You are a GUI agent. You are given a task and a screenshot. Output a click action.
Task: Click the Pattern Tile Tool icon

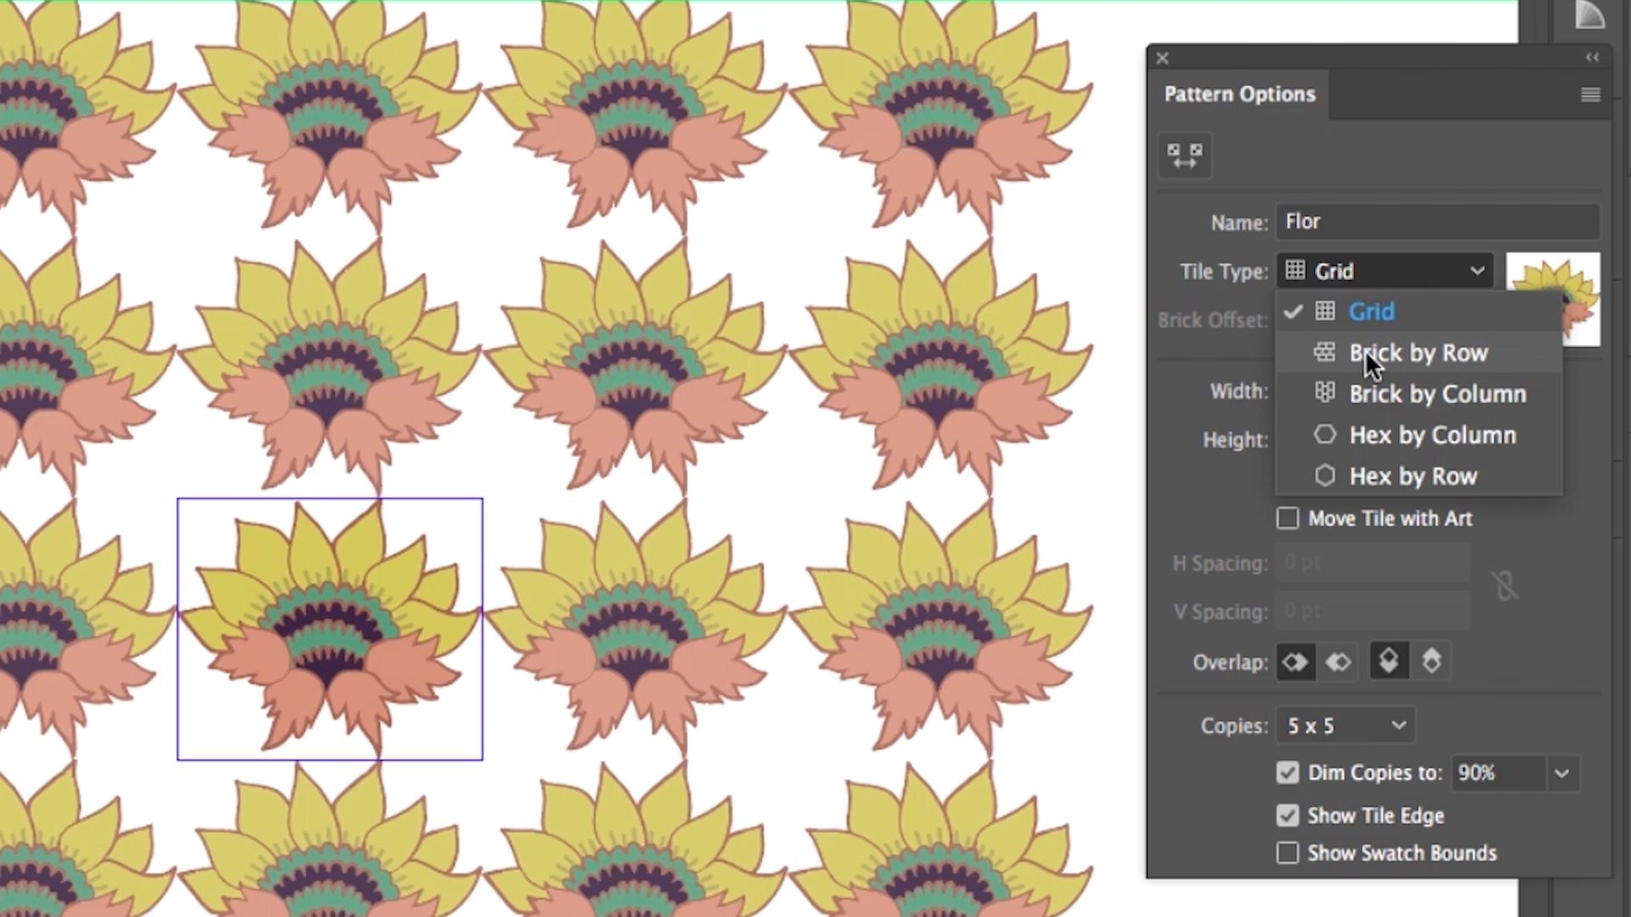click(x=1184, y=155)
